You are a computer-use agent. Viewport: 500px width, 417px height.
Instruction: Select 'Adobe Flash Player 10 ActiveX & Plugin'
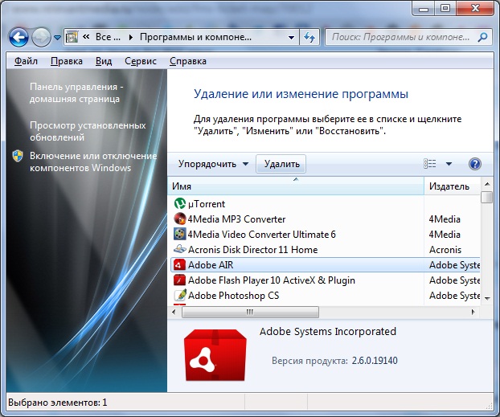[x=272, y=280]
